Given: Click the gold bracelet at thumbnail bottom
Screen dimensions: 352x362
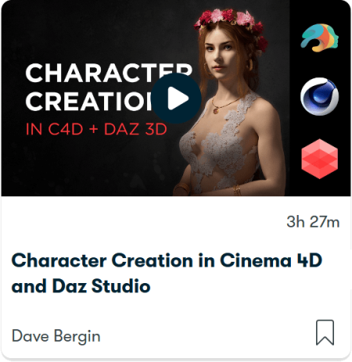Looking at the screenshot, I should 236,190.
